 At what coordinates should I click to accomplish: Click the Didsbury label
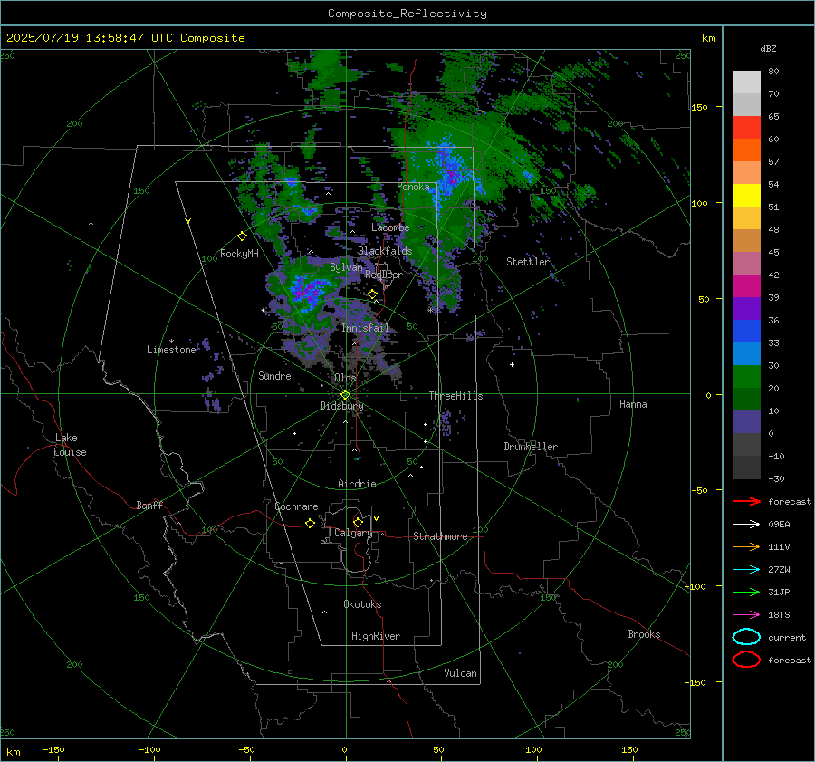pyautogui.click(x=341, y=406)
